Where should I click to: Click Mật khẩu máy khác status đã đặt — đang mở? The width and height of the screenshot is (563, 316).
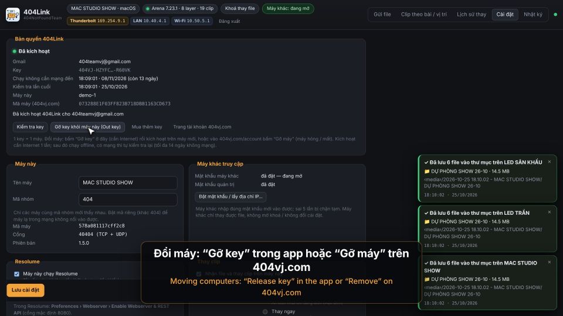[281, 176]
